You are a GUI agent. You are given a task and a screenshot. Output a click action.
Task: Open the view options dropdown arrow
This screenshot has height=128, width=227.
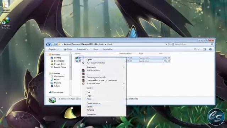pyautogui.click(x=199, y=49)
